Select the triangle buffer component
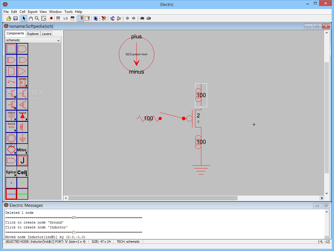Screen dimensions: 334x251 click(22, 71)
